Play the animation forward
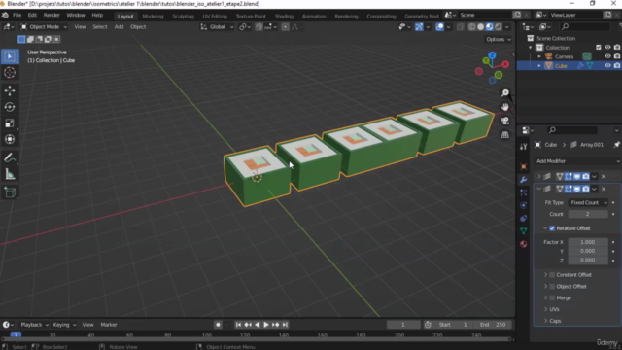 266,325
